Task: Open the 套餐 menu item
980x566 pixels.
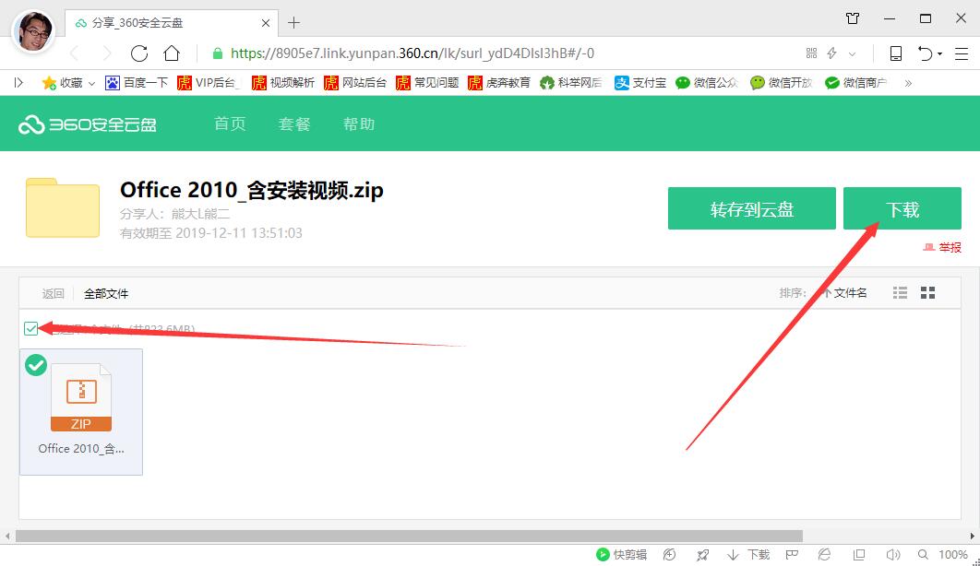Action: [x=294, y=124]
